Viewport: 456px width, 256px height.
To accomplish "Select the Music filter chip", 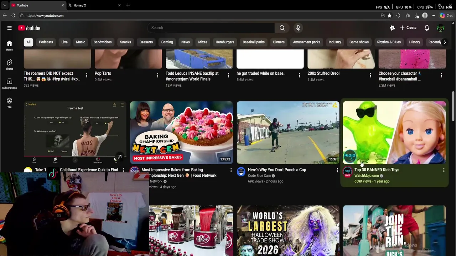I will (x=81, y=42).
